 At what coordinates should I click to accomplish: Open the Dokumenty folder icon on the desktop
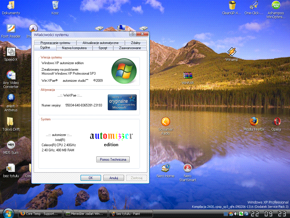(x=11, y=8)
